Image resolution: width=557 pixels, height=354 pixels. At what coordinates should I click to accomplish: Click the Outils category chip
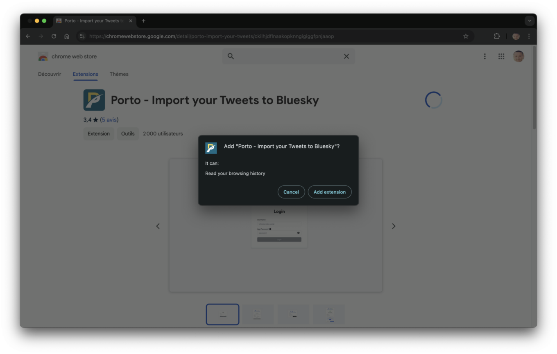pos(128,134)
